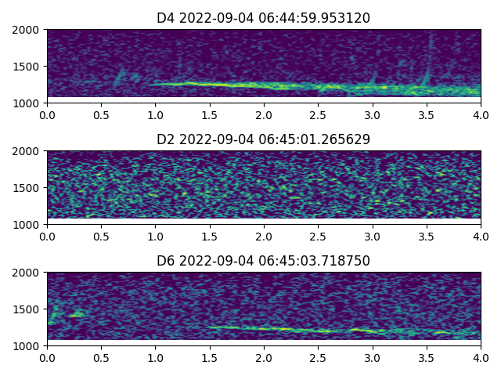Click the bright blob near 0.25s in D6
Screen dimensions: 501x376
point(75,314)
